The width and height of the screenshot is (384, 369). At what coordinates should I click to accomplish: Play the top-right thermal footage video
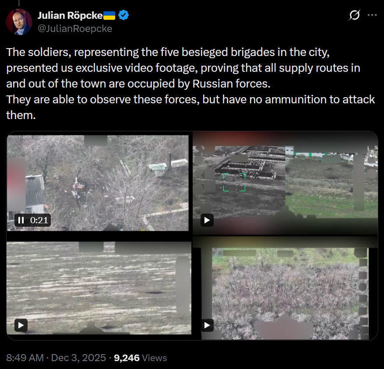pyautogui.click(x=207, y=220)
